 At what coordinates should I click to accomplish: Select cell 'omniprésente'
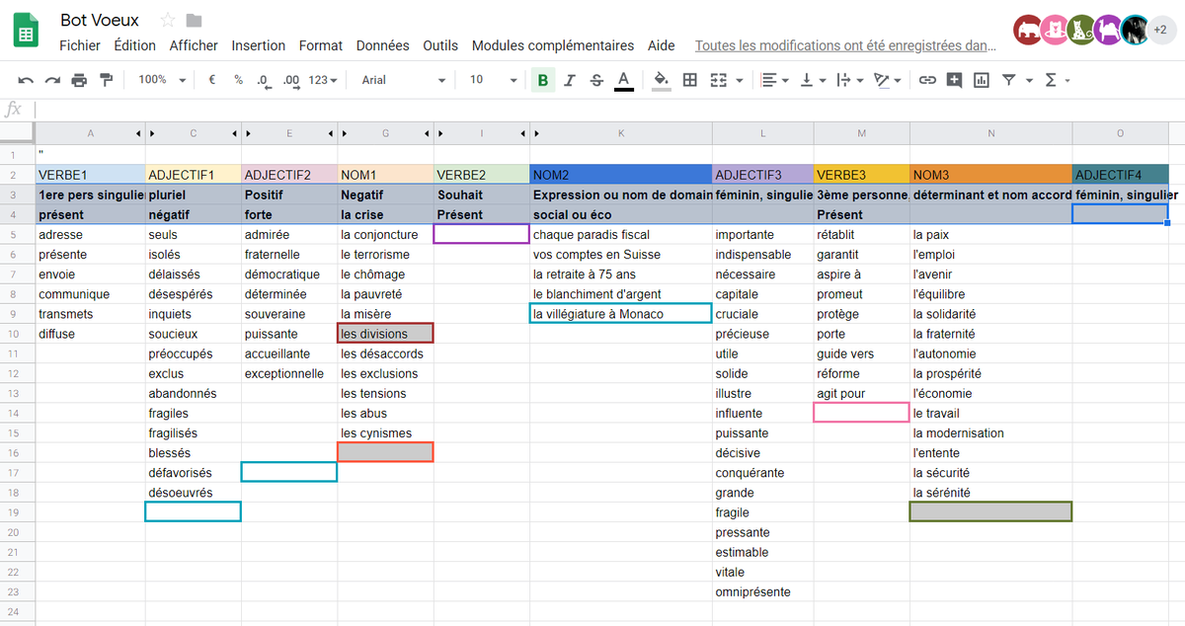click(x=761, y=591)
